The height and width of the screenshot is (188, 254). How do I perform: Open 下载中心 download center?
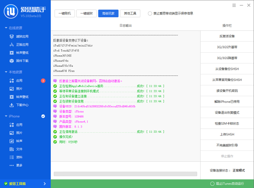pyautogui.click(x=22, y=105)
